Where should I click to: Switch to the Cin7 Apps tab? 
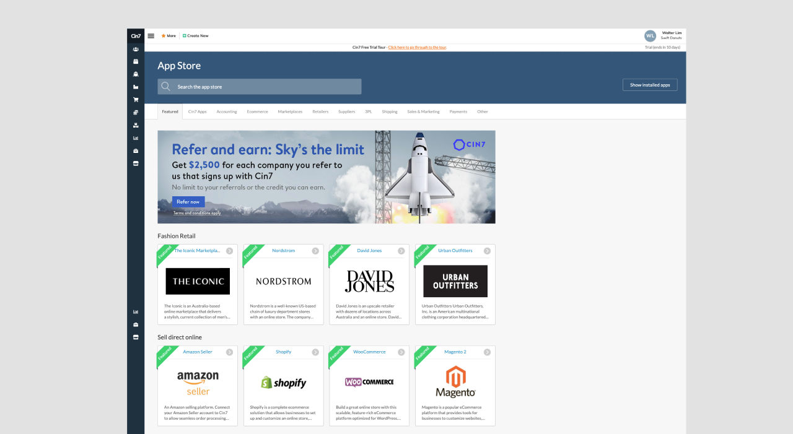coord(198,112)
